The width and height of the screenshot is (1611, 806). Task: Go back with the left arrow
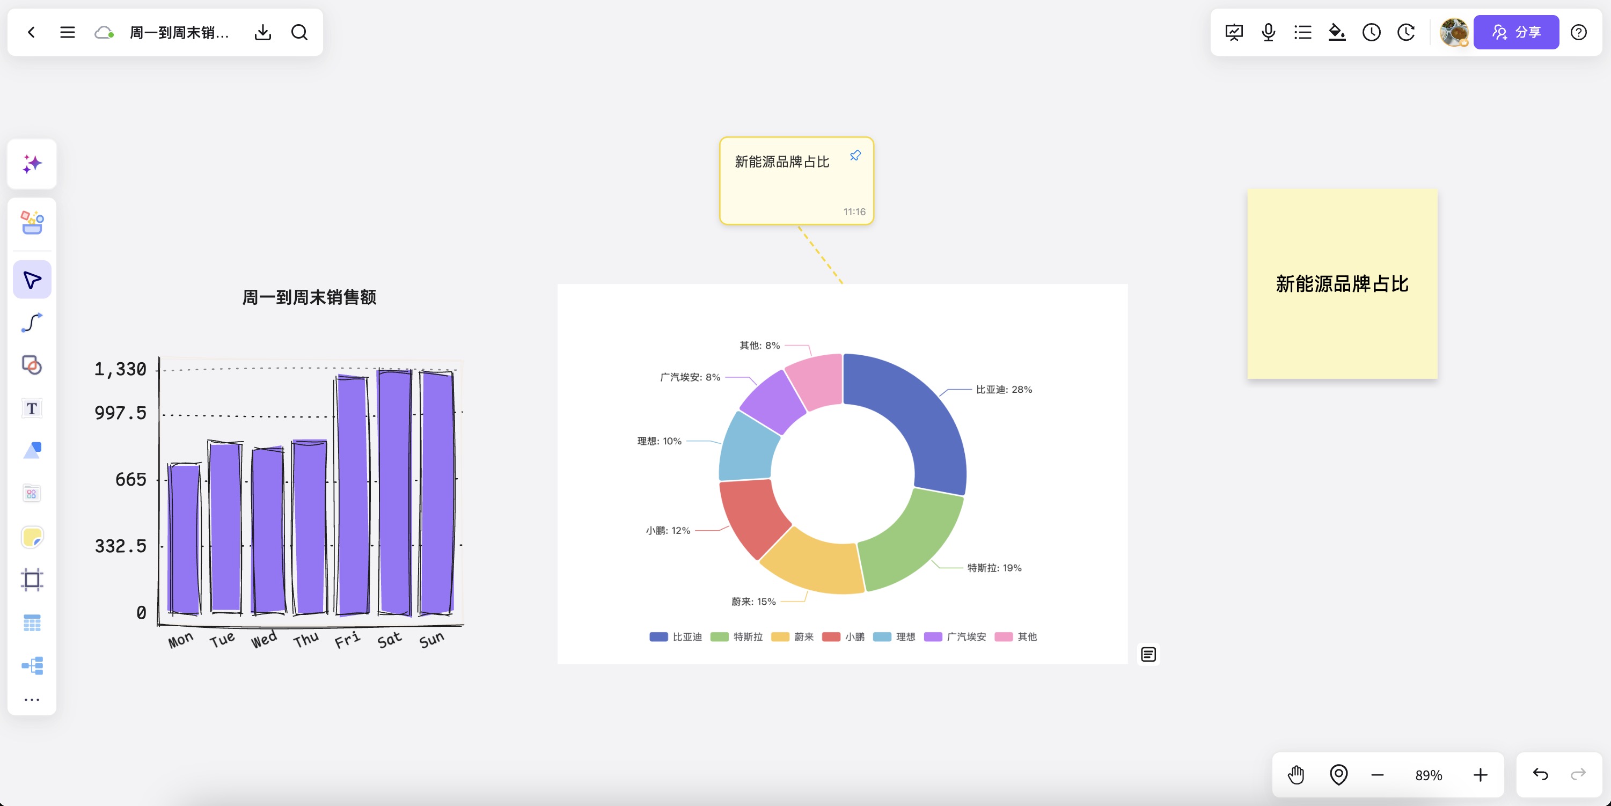coord(31,32)
